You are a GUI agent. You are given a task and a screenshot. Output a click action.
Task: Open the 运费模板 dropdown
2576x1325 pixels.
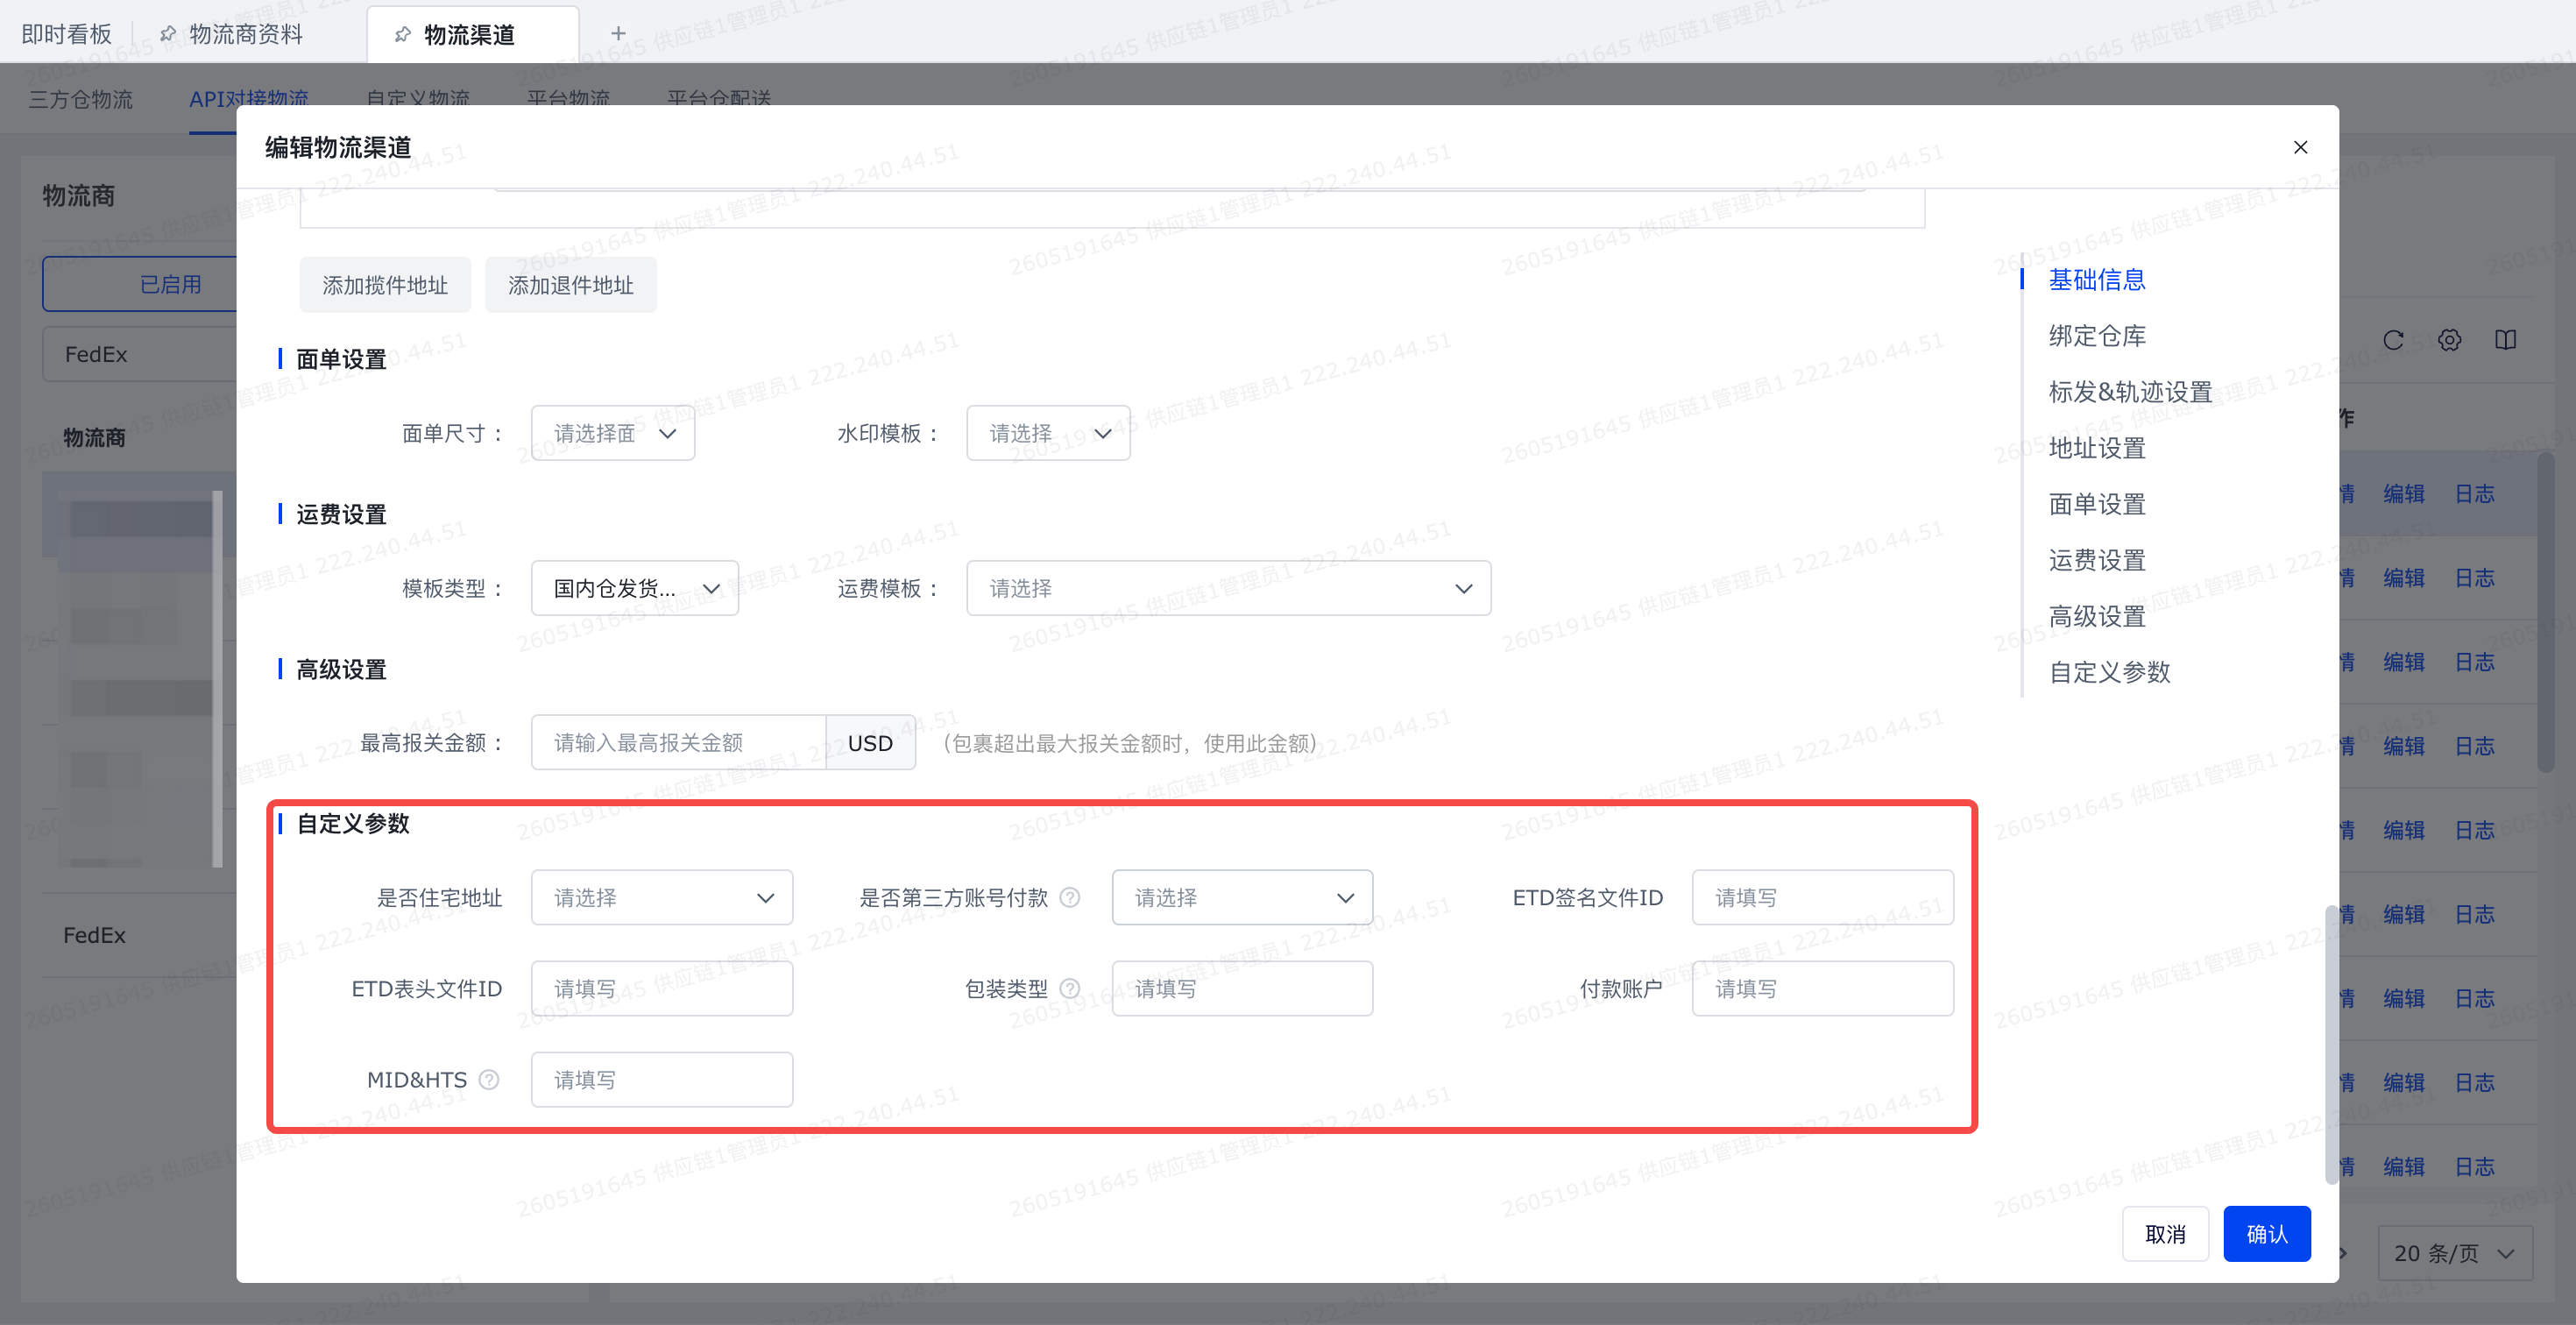(1228, 588)
